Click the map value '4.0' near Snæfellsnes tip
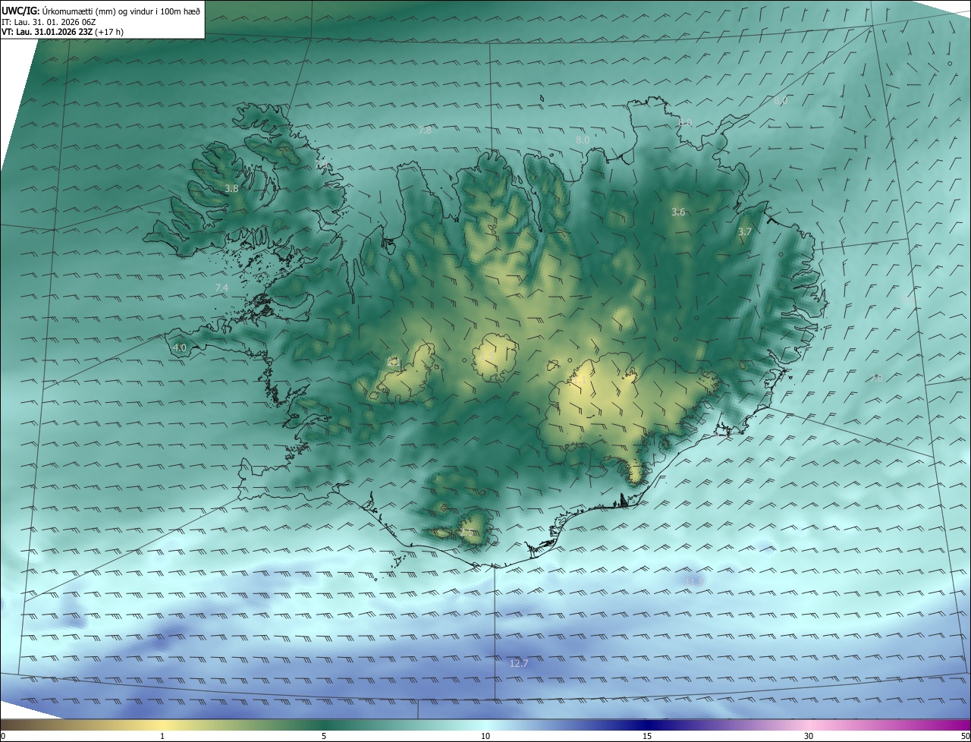The width and height of the screenshot is (971, 742). [180, 347]
